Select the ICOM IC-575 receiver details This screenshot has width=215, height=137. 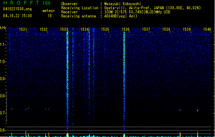coord(137,12)
